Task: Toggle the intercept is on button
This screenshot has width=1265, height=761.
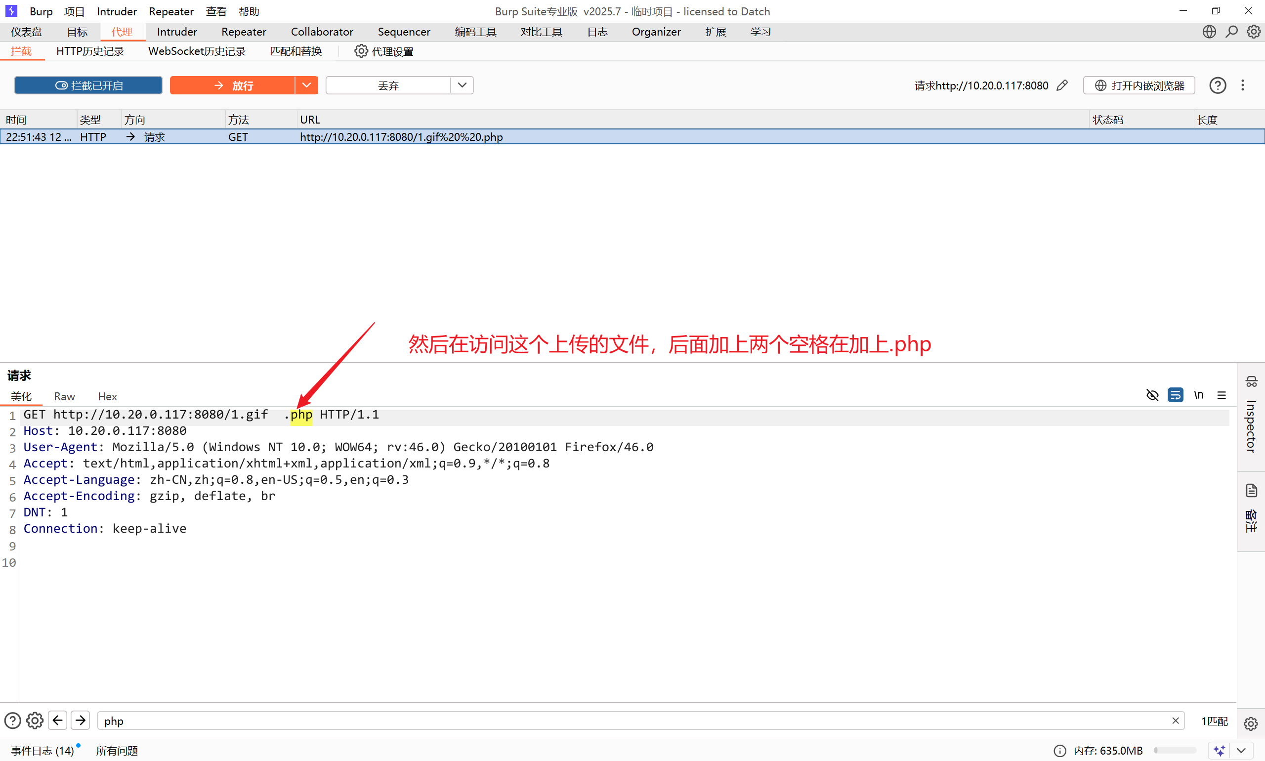Action: click(x=88, y=85)
